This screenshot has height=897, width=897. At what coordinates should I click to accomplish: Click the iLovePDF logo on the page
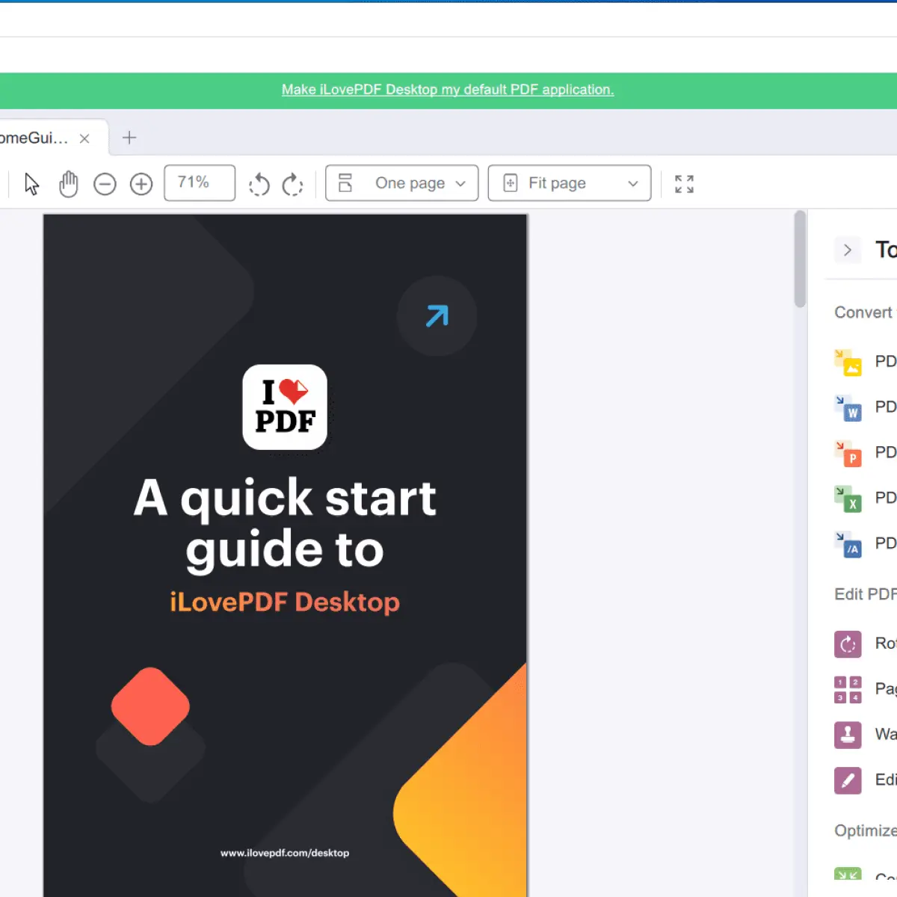(285, 407)
